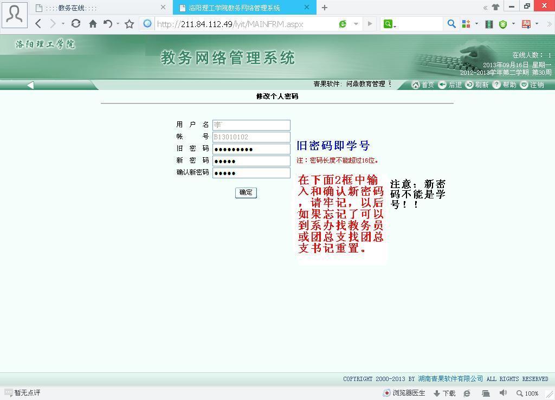Switch to the 教务在线 tab
The height and width of the screenshot is (400, 555).
100,8
